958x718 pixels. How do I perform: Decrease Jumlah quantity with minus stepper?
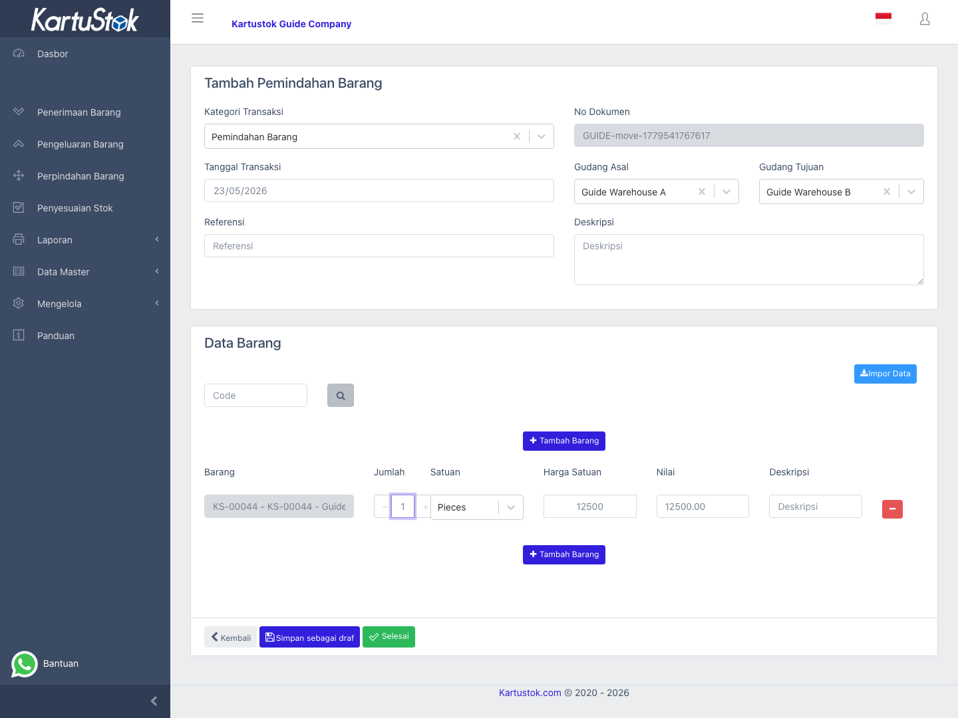click(385, 507)
